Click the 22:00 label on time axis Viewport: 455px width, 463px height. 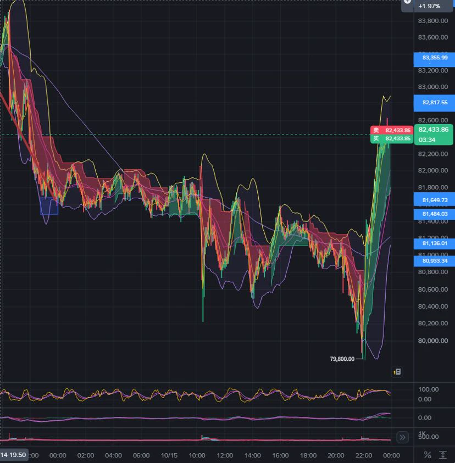pos(363,455)
